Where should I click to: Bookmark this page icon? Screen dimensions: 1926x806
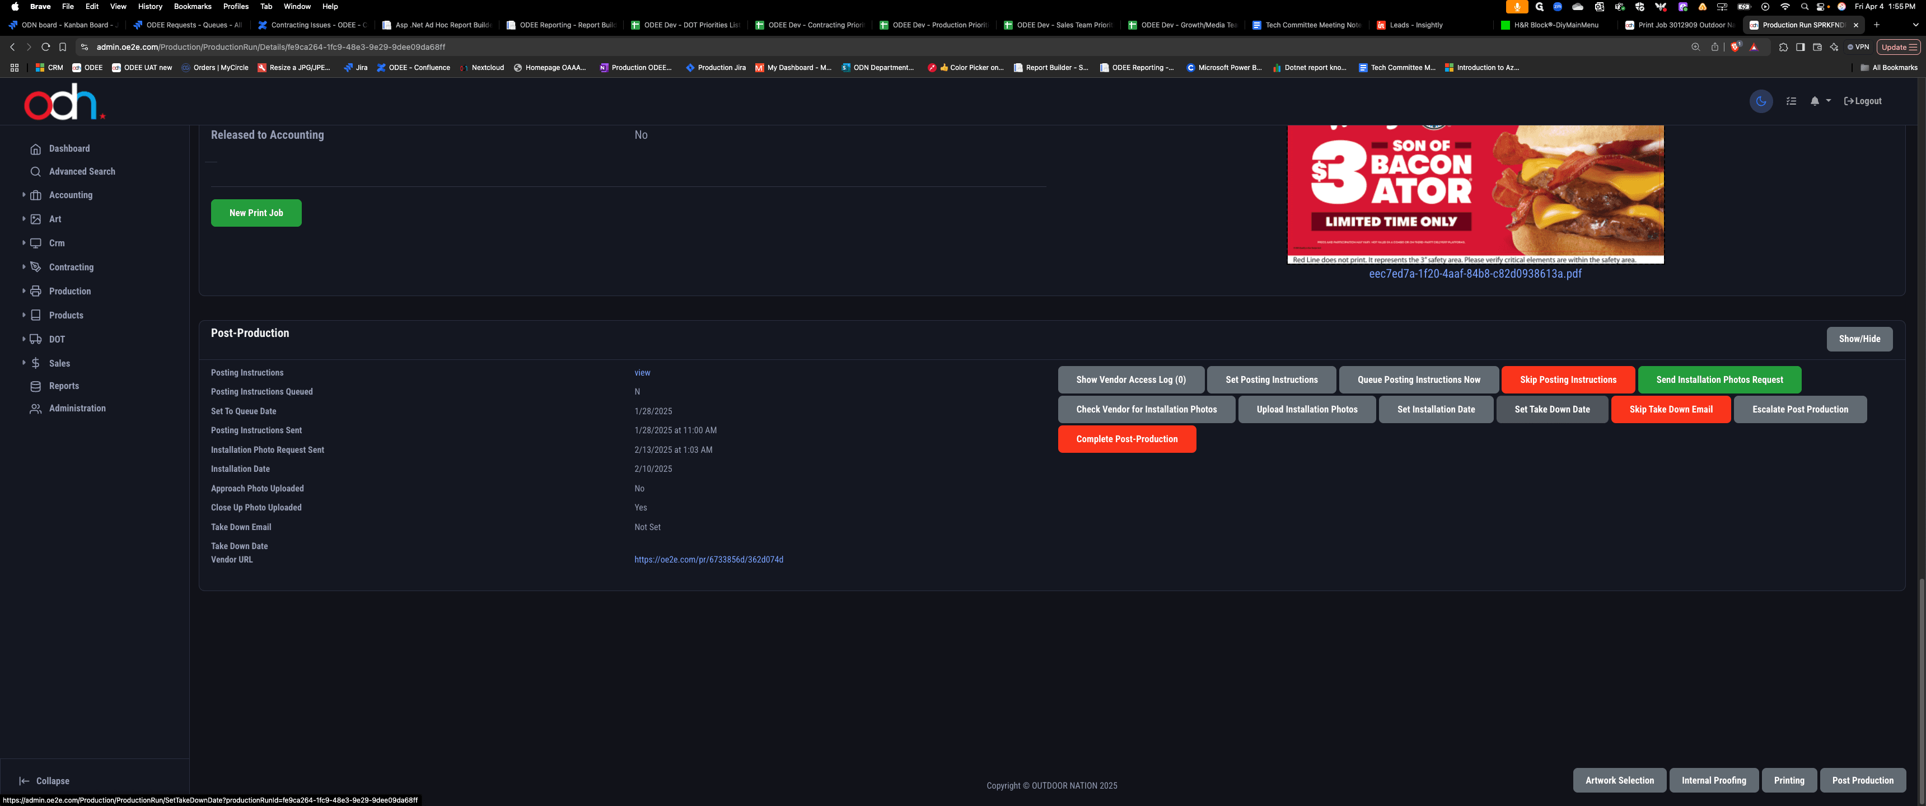pyautogui.click(x=63, y=46)
